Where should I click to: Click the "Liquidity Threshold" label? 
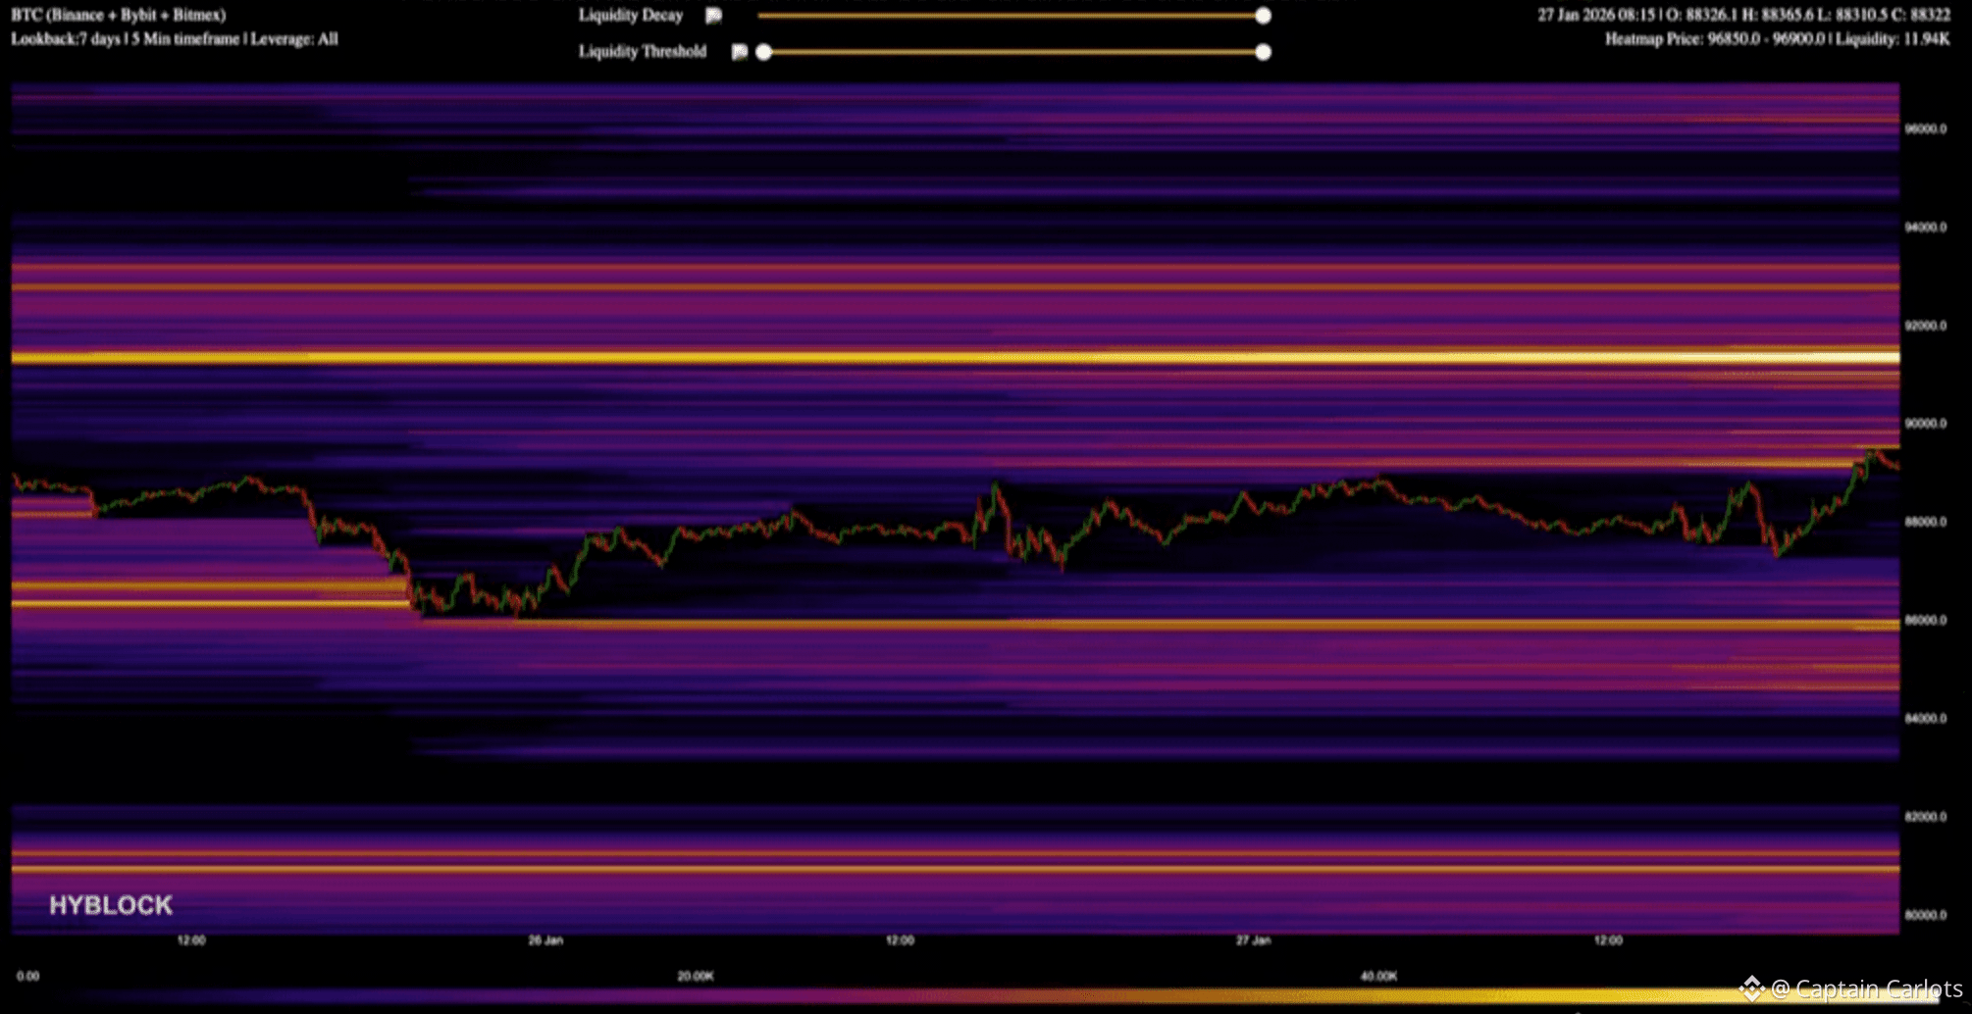[643, 51]
